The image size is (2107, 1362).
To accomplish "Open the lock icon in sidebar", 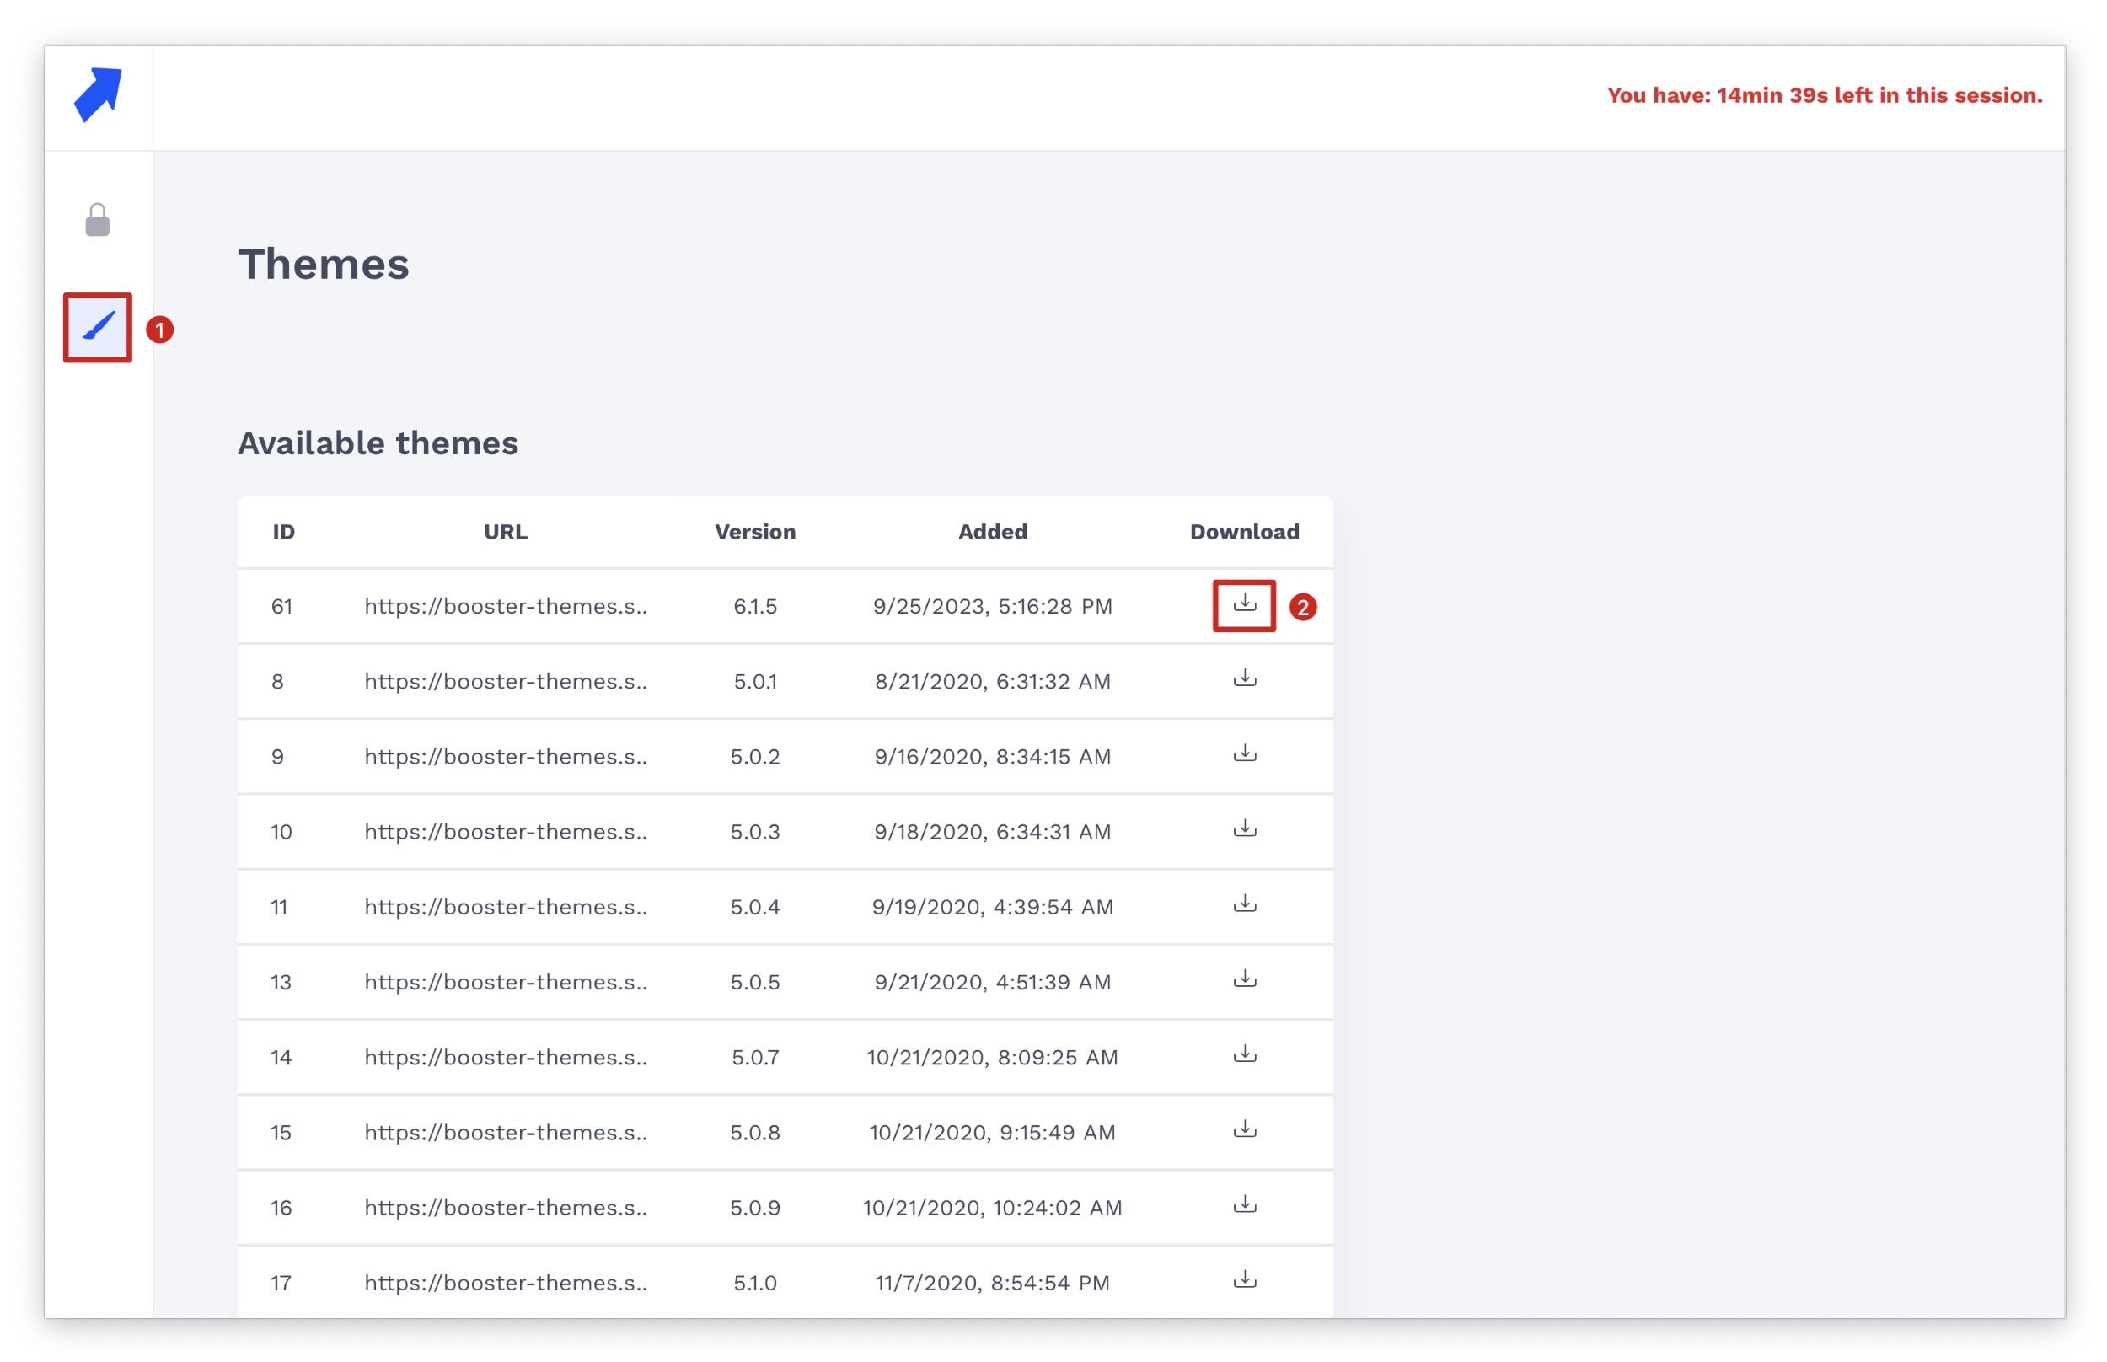I will pyautogui.click(x=97, y=220).
